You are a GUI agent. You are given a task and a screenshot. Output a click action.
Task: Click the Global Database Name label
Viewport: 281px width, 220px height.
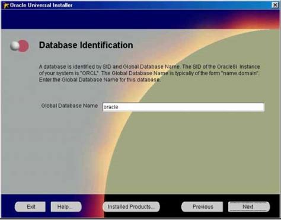click(69, 106)
